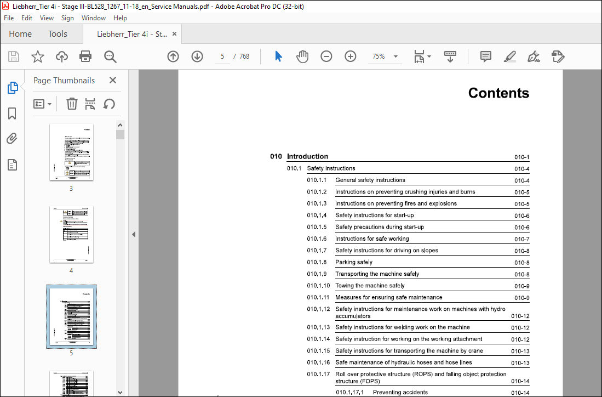Screen dimensions: 602x397
Task: Select page 5 thumbnail
Action: [71, 317]
